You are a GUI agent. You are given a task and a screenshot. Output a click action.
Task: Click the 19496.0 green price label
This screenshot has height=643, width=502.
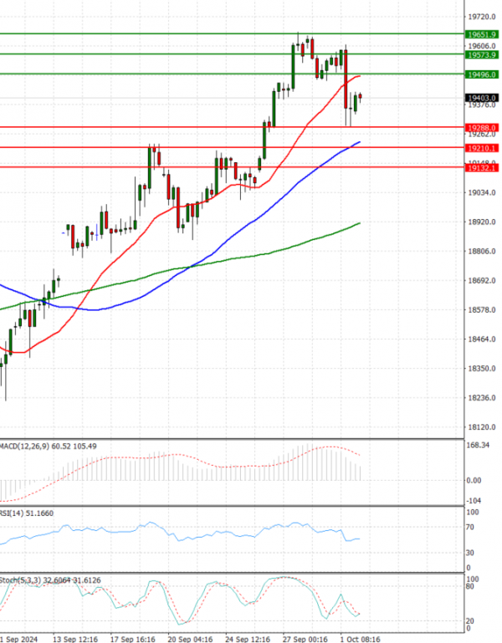pyautogui.click(x=481, y=74)
